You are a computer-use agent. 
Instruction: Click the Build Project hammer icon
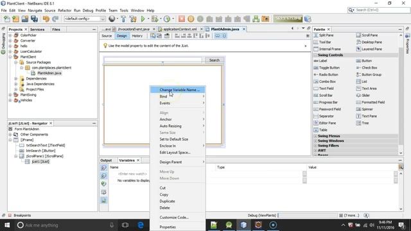123,19
